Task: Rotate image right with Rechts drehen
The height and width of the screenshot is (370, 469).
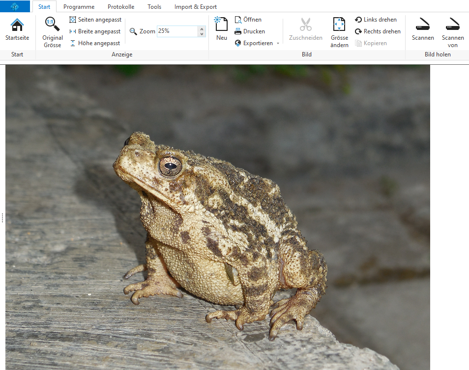Action: click(378, 31)
